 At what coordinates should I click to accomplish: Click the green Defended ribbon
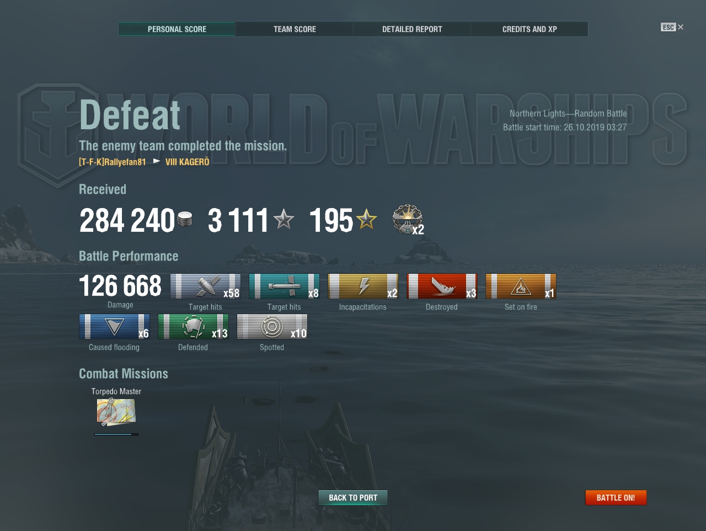click(193, 327)
